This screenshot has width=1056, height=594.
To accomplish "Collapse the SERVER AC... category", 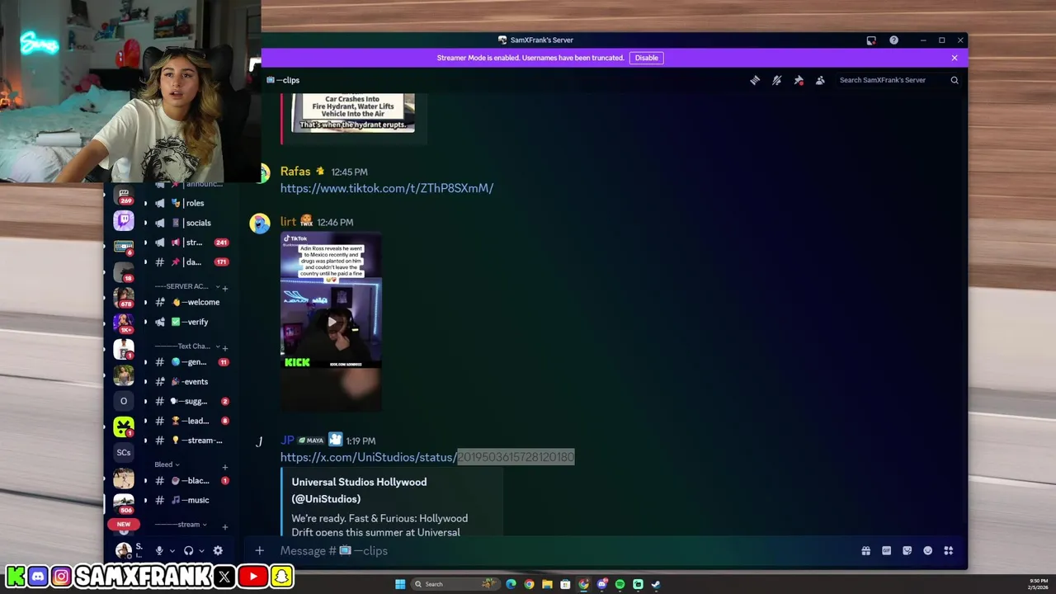I will pos(187,286).
